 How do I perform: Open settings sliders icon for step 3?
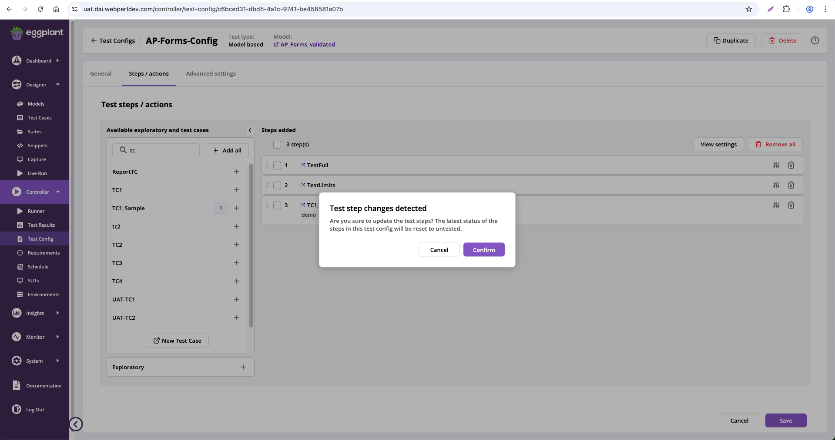(x=776, y=205)
